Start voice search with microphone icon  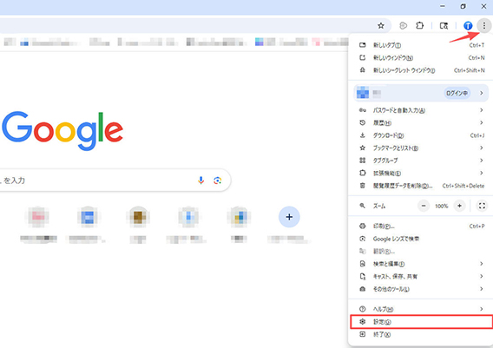coord(200,181)
